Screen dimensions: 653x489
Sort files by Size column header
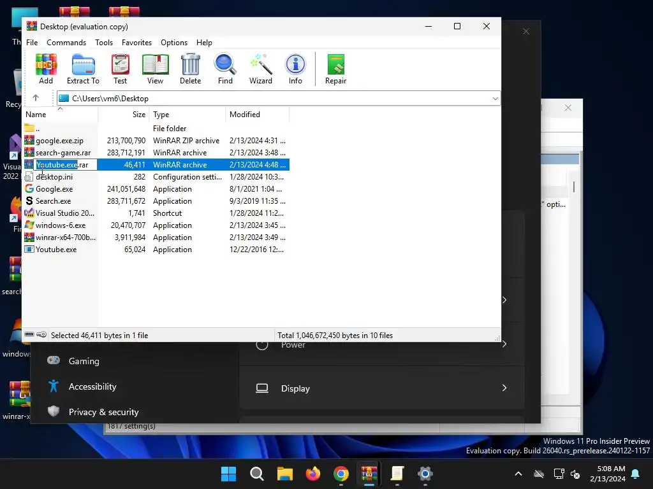click(124, 115)
